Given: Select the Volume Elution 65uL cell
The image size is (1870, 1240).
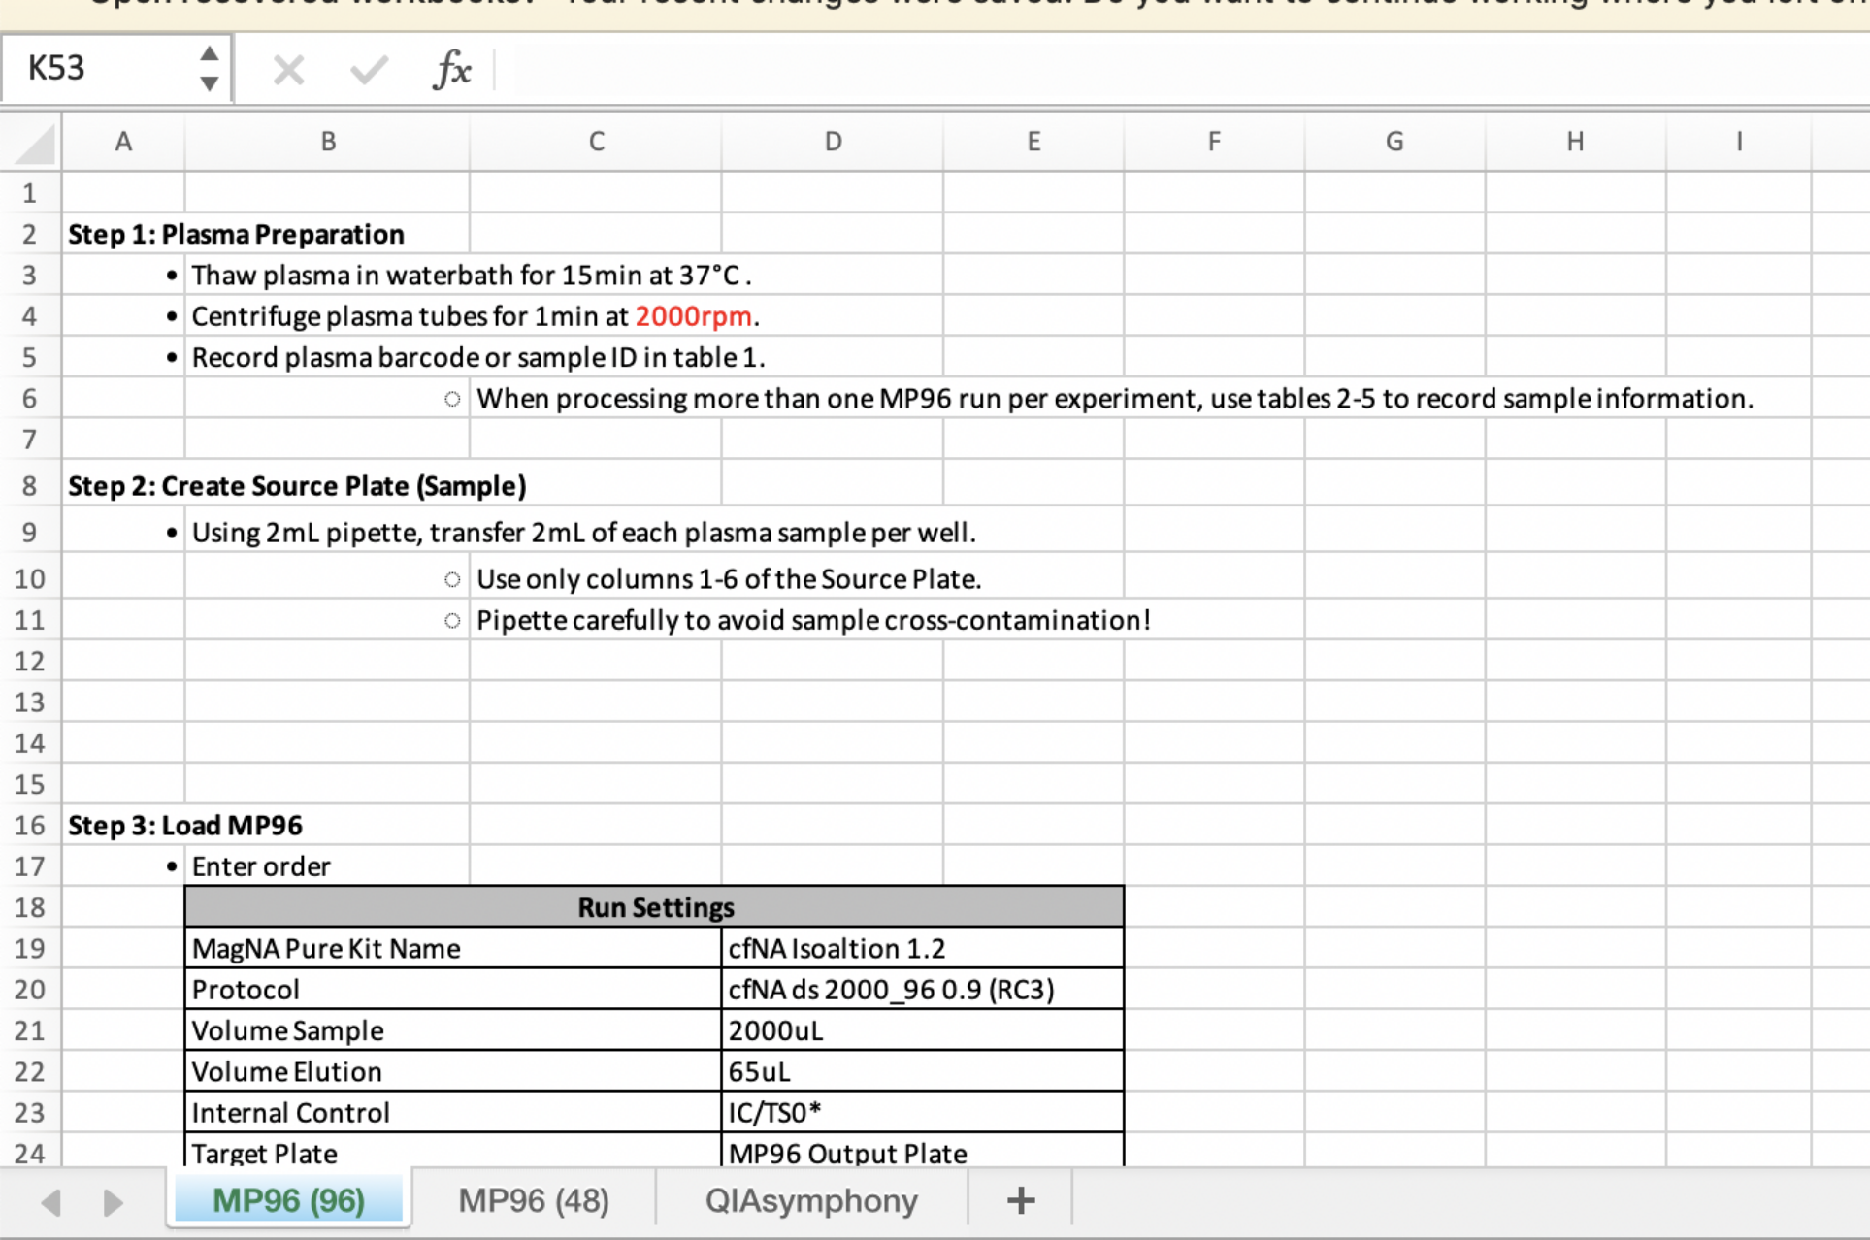Looking at the screenshot, I should (x=922, y=1071).
